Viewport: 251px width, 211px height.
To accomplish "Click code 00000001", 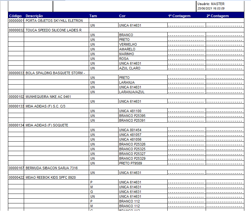I will coord(16,21).
